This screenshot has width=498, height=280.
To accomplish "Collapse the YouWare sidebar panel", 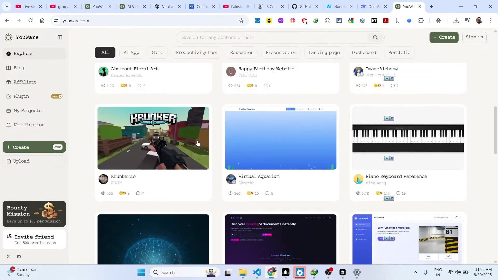I will [60, 37].
